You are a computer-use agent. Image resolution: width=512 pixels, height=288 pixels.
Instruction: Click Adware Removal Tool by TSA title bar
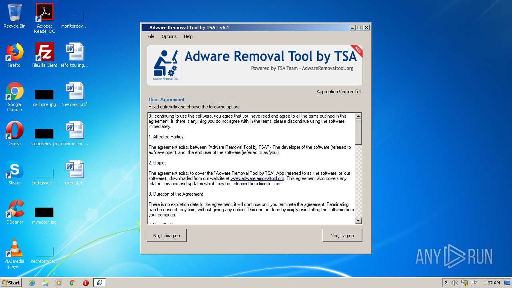coord(245,28)
